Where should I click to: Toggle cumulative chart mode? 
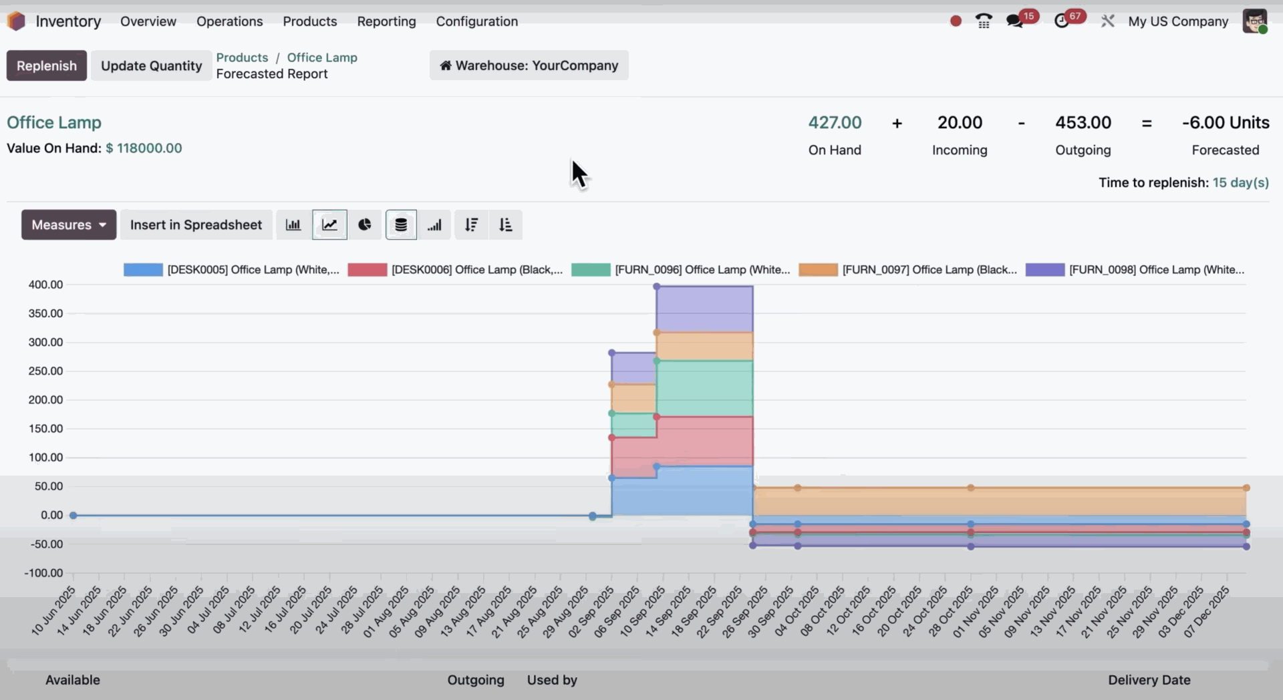(x=435, y=225)
